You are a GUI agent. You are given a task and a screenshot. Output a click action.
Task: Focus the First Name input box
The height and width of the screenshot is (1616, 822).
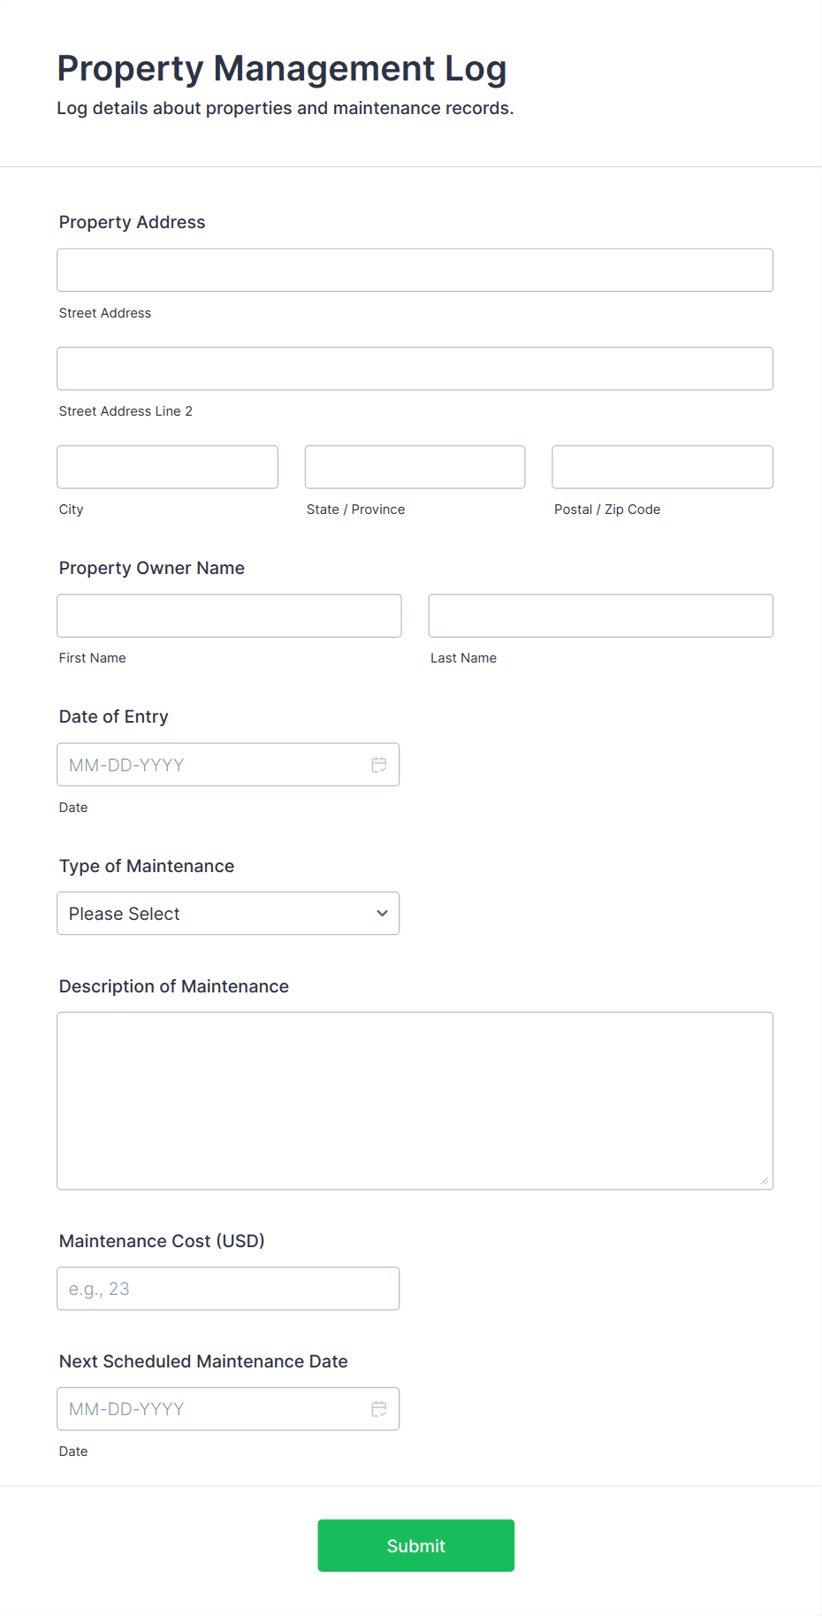click(x=229, y=616)
